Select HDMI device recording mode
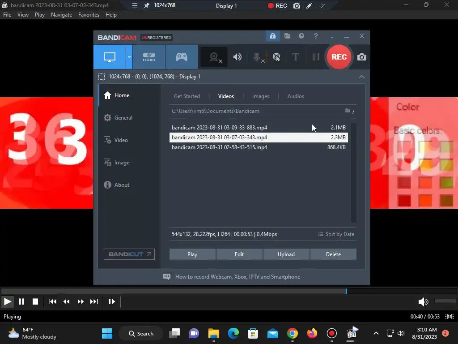458x344 pixels. [149, 57]
